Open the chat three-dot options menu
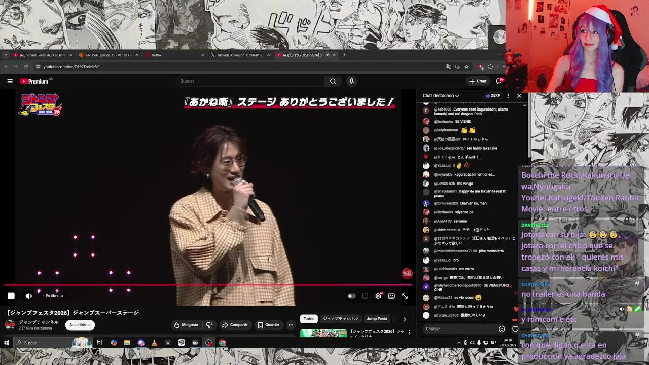This screenshot has height=365, width=649. coord(508,96)
